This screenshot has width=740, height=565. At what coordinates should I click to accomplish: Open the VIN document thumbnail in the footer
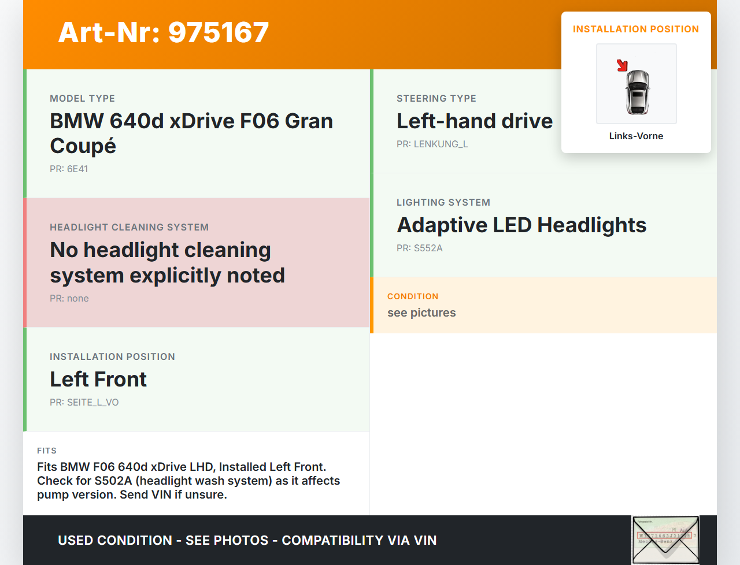pos(665,540)
